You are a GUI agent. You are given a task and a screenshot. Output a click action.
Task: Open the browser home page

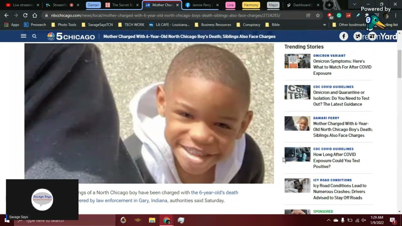[35, 15]
